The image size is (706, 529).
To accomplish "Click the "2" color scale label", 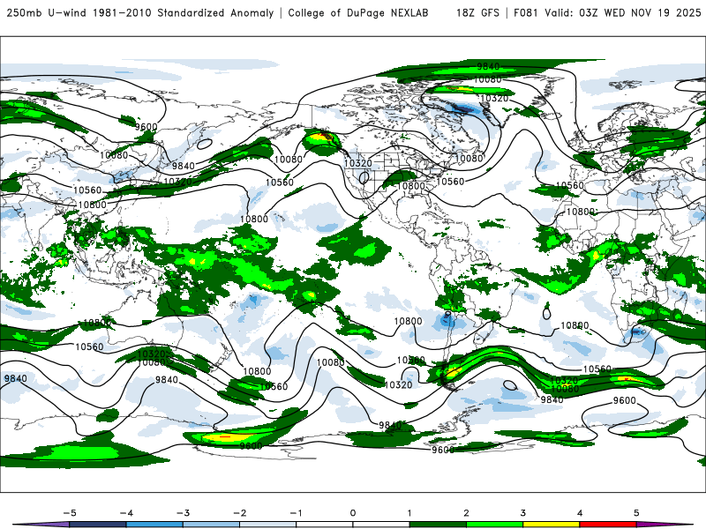I will point(466,513).
